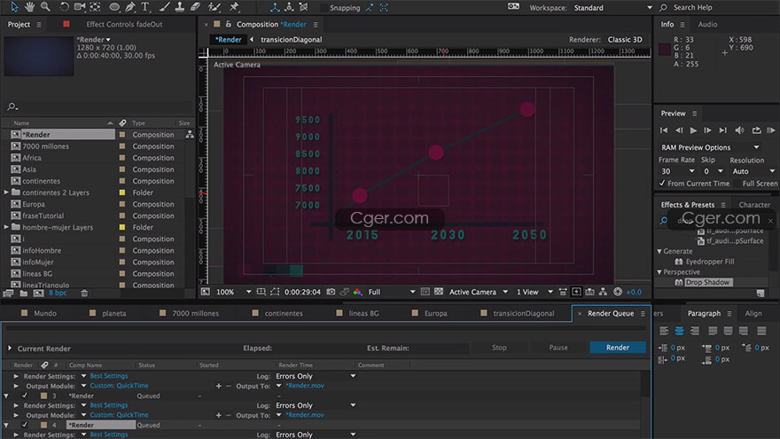Select the Rotation tool
Screen dimensions: 780x439
(x=64, y=7)
